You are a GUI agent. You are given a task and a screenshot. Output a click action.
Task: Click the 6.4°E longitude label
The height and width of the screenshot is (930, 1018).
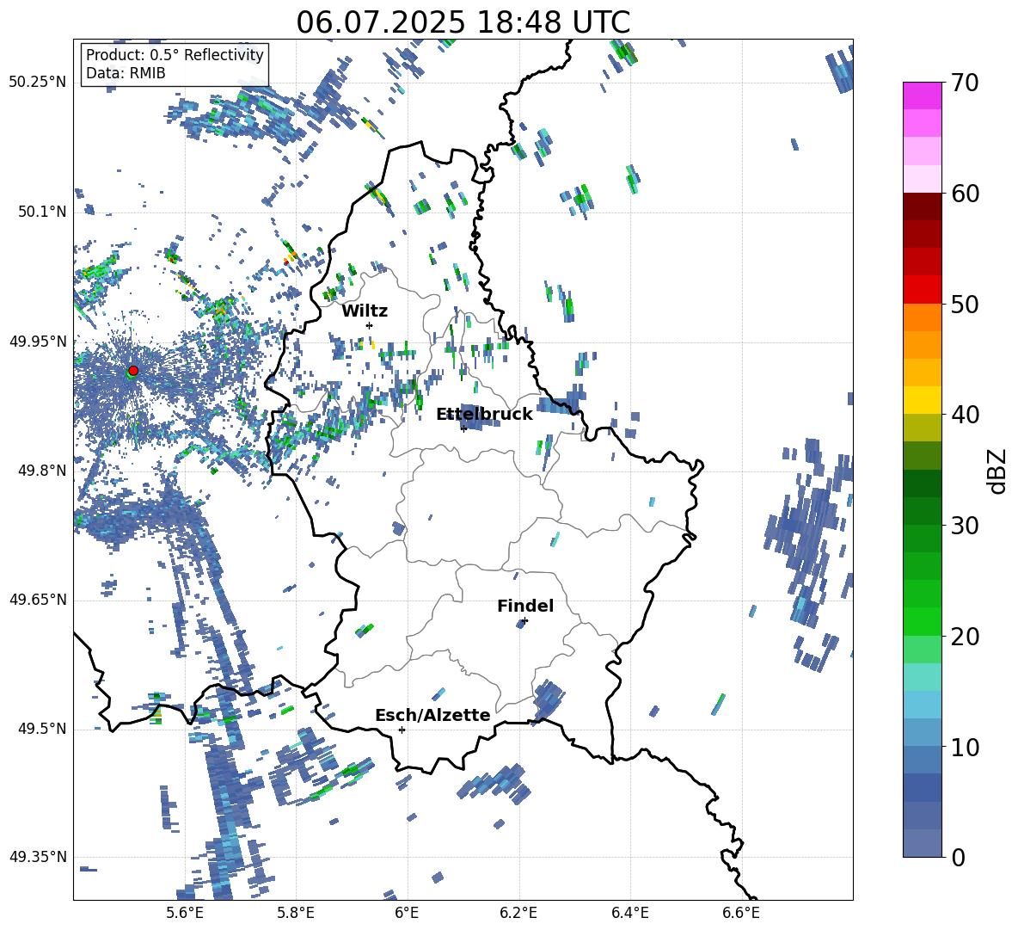coord(629,913)
